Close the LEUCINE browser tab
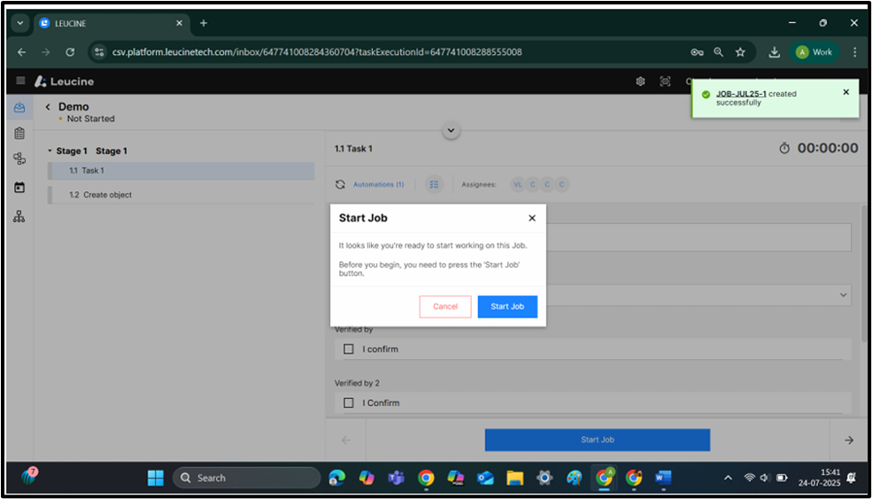Image resolution: width=872 pixels, height=499 pixels. pyautogui.click(x=179, y=23)
